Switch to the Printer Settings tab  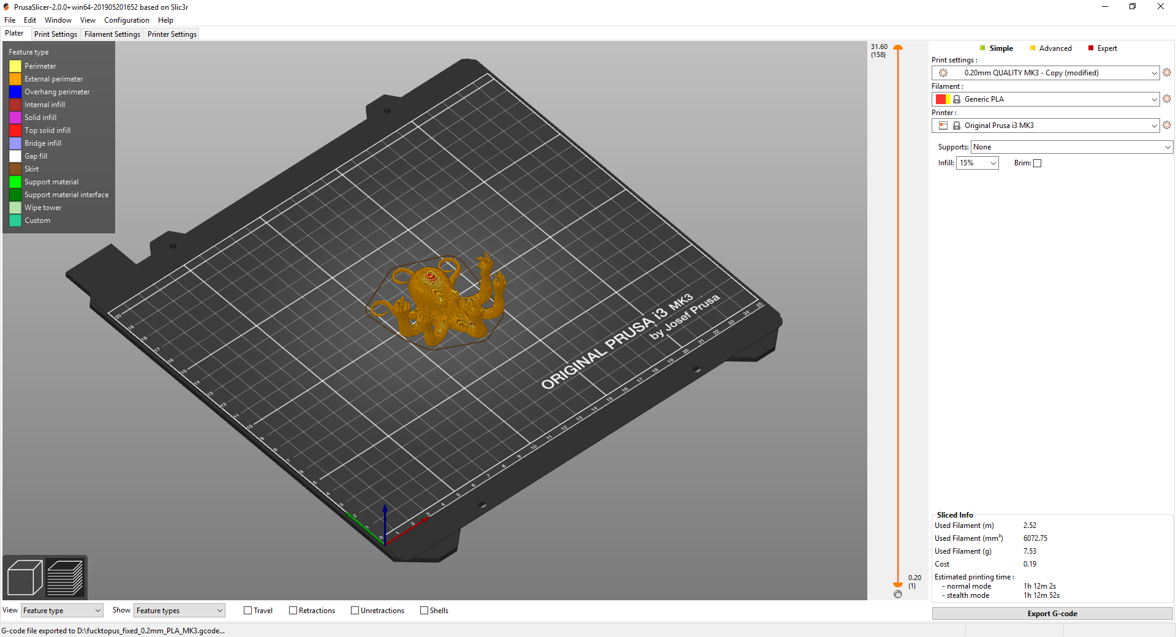[x=172, y=34]
